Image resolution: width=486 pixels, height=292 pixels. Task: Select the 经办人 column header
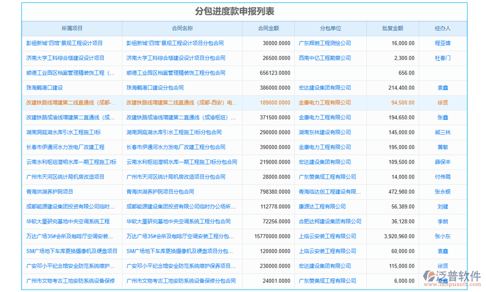coord(442,29)
